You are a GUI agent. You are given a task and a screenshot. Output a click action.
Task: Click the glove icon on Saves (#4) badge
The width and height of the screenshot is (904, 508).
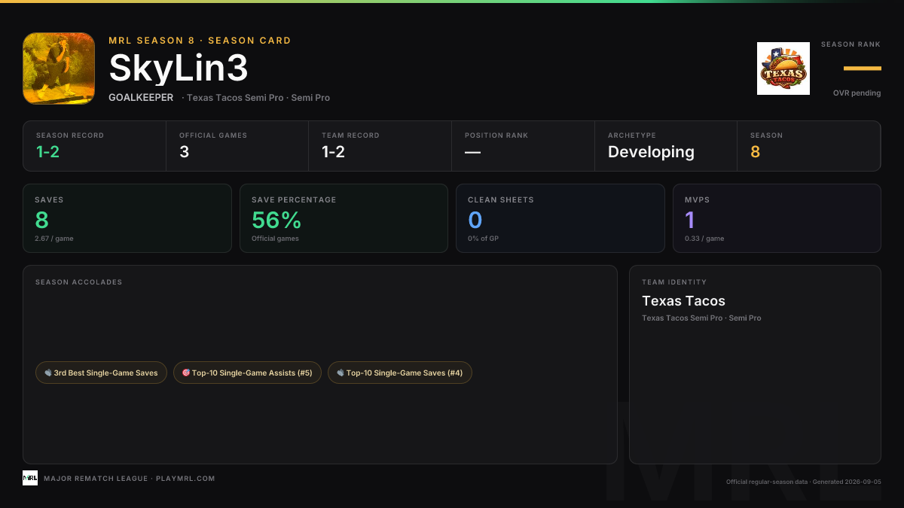341,373
